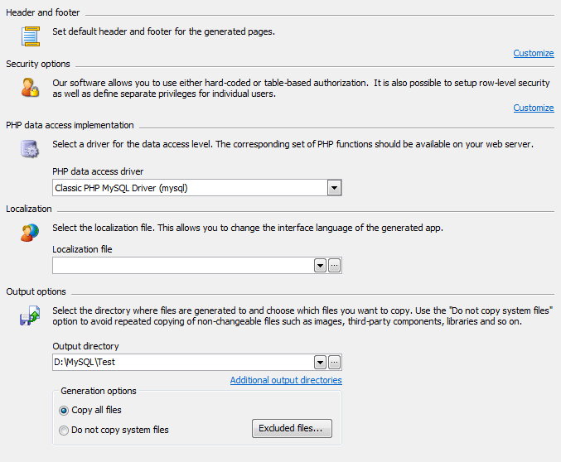Browse for the output directory
Image resolution: width=561 pixels, height=462 pixels.
coord(334,363)
